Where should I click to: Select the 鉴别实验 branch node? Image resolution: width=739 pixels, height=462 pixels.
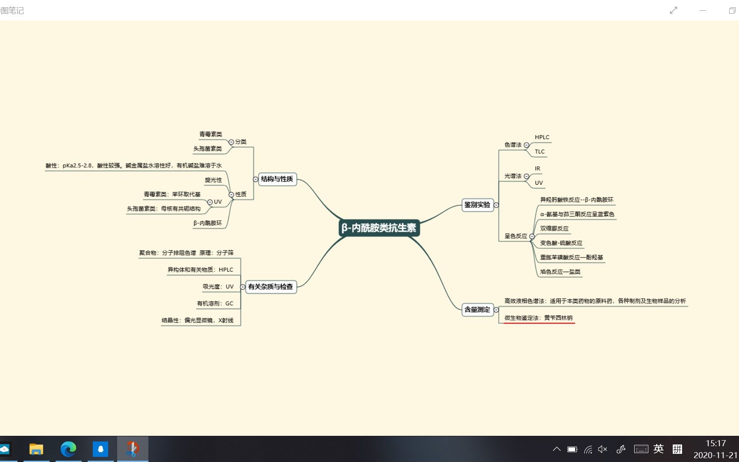click(x=477, y=204)
